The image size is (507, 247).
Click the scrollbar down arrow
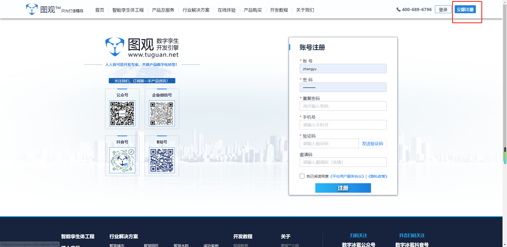[x=505, y=245]
